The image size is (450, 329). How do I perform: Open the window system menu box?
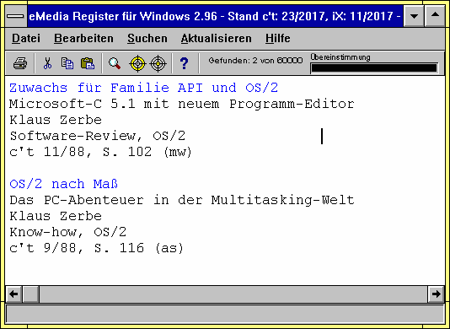point(16,16)
